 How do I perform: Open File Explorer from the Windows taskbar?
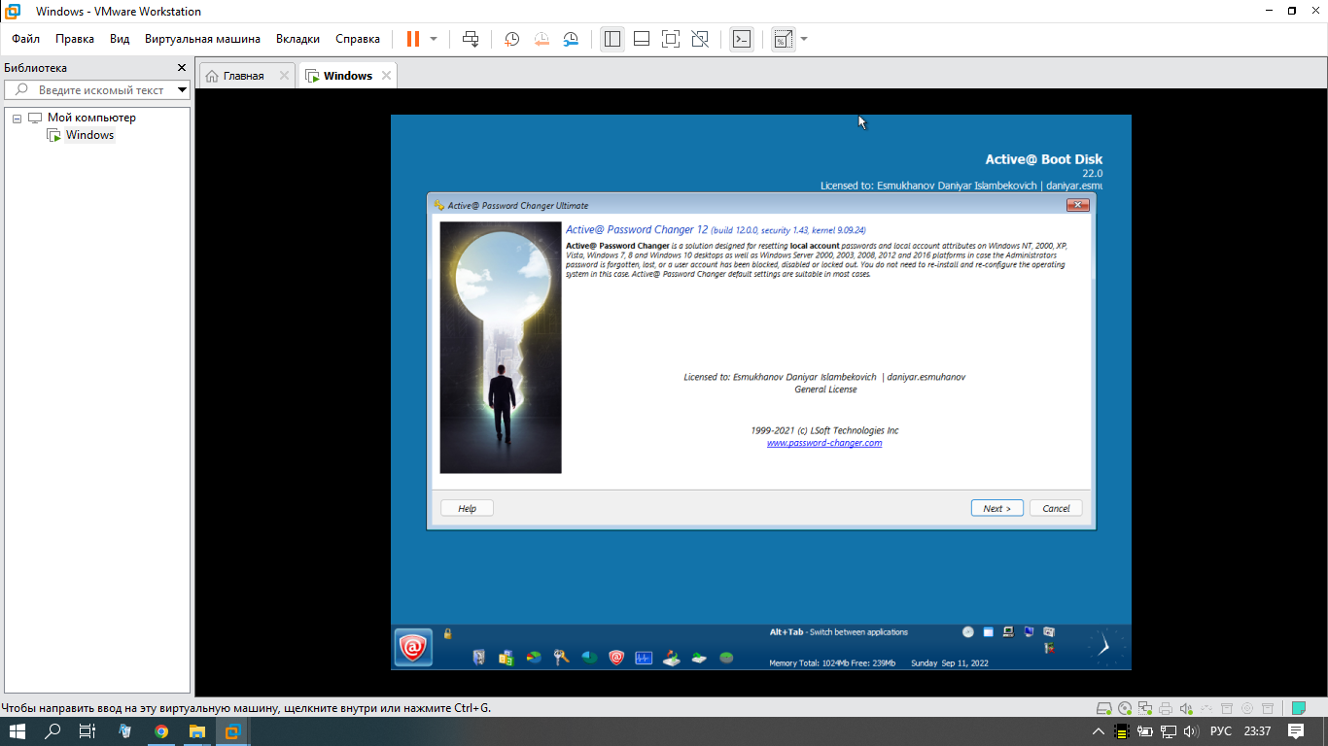[x=197, y=731]
